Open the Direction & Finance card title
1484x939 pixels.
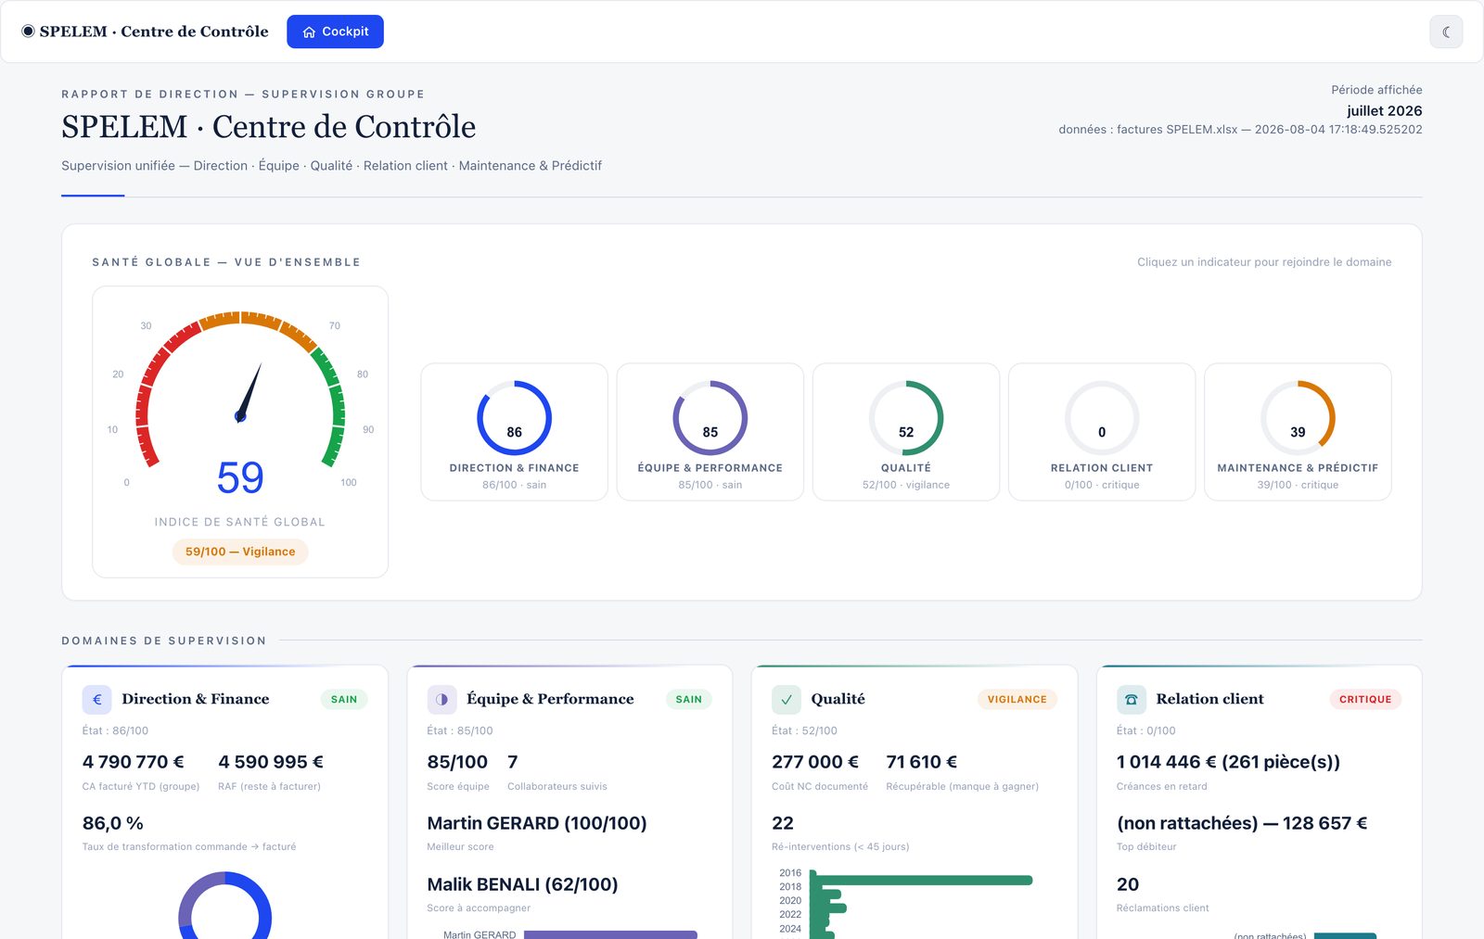[196, 699]
